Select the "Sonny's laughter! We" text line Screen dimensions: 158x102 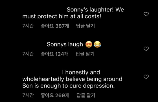click(95, 10)
